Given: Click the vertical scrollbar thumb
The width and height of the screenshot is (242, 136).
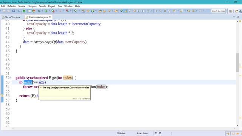Looking at the screenshot, I should (237, 62).
